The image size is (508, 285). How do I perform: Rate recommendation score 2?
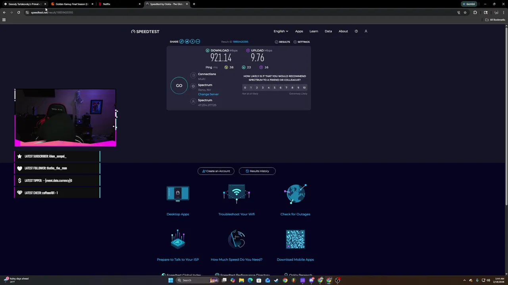click(x=257, y=87)
